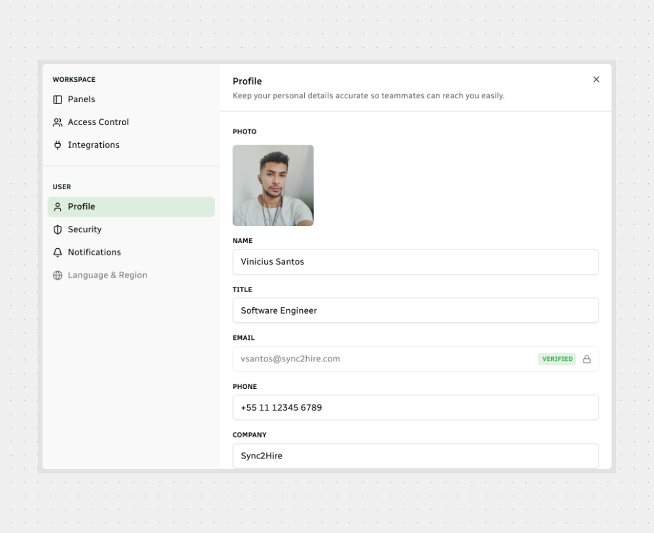The image size is (654, 533).
Task: Click the Phone number input field
Action: tap(415, 408)
